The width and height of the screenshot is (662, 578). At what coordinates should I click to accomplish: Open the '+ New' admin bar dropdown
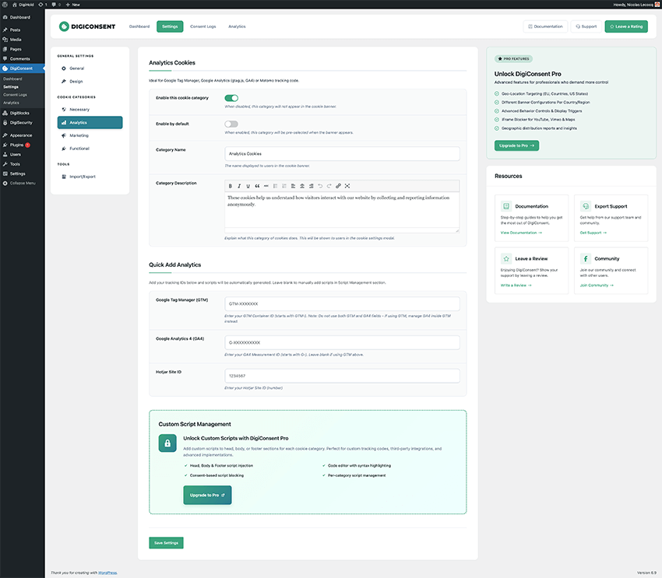click(x=75, y=4)
